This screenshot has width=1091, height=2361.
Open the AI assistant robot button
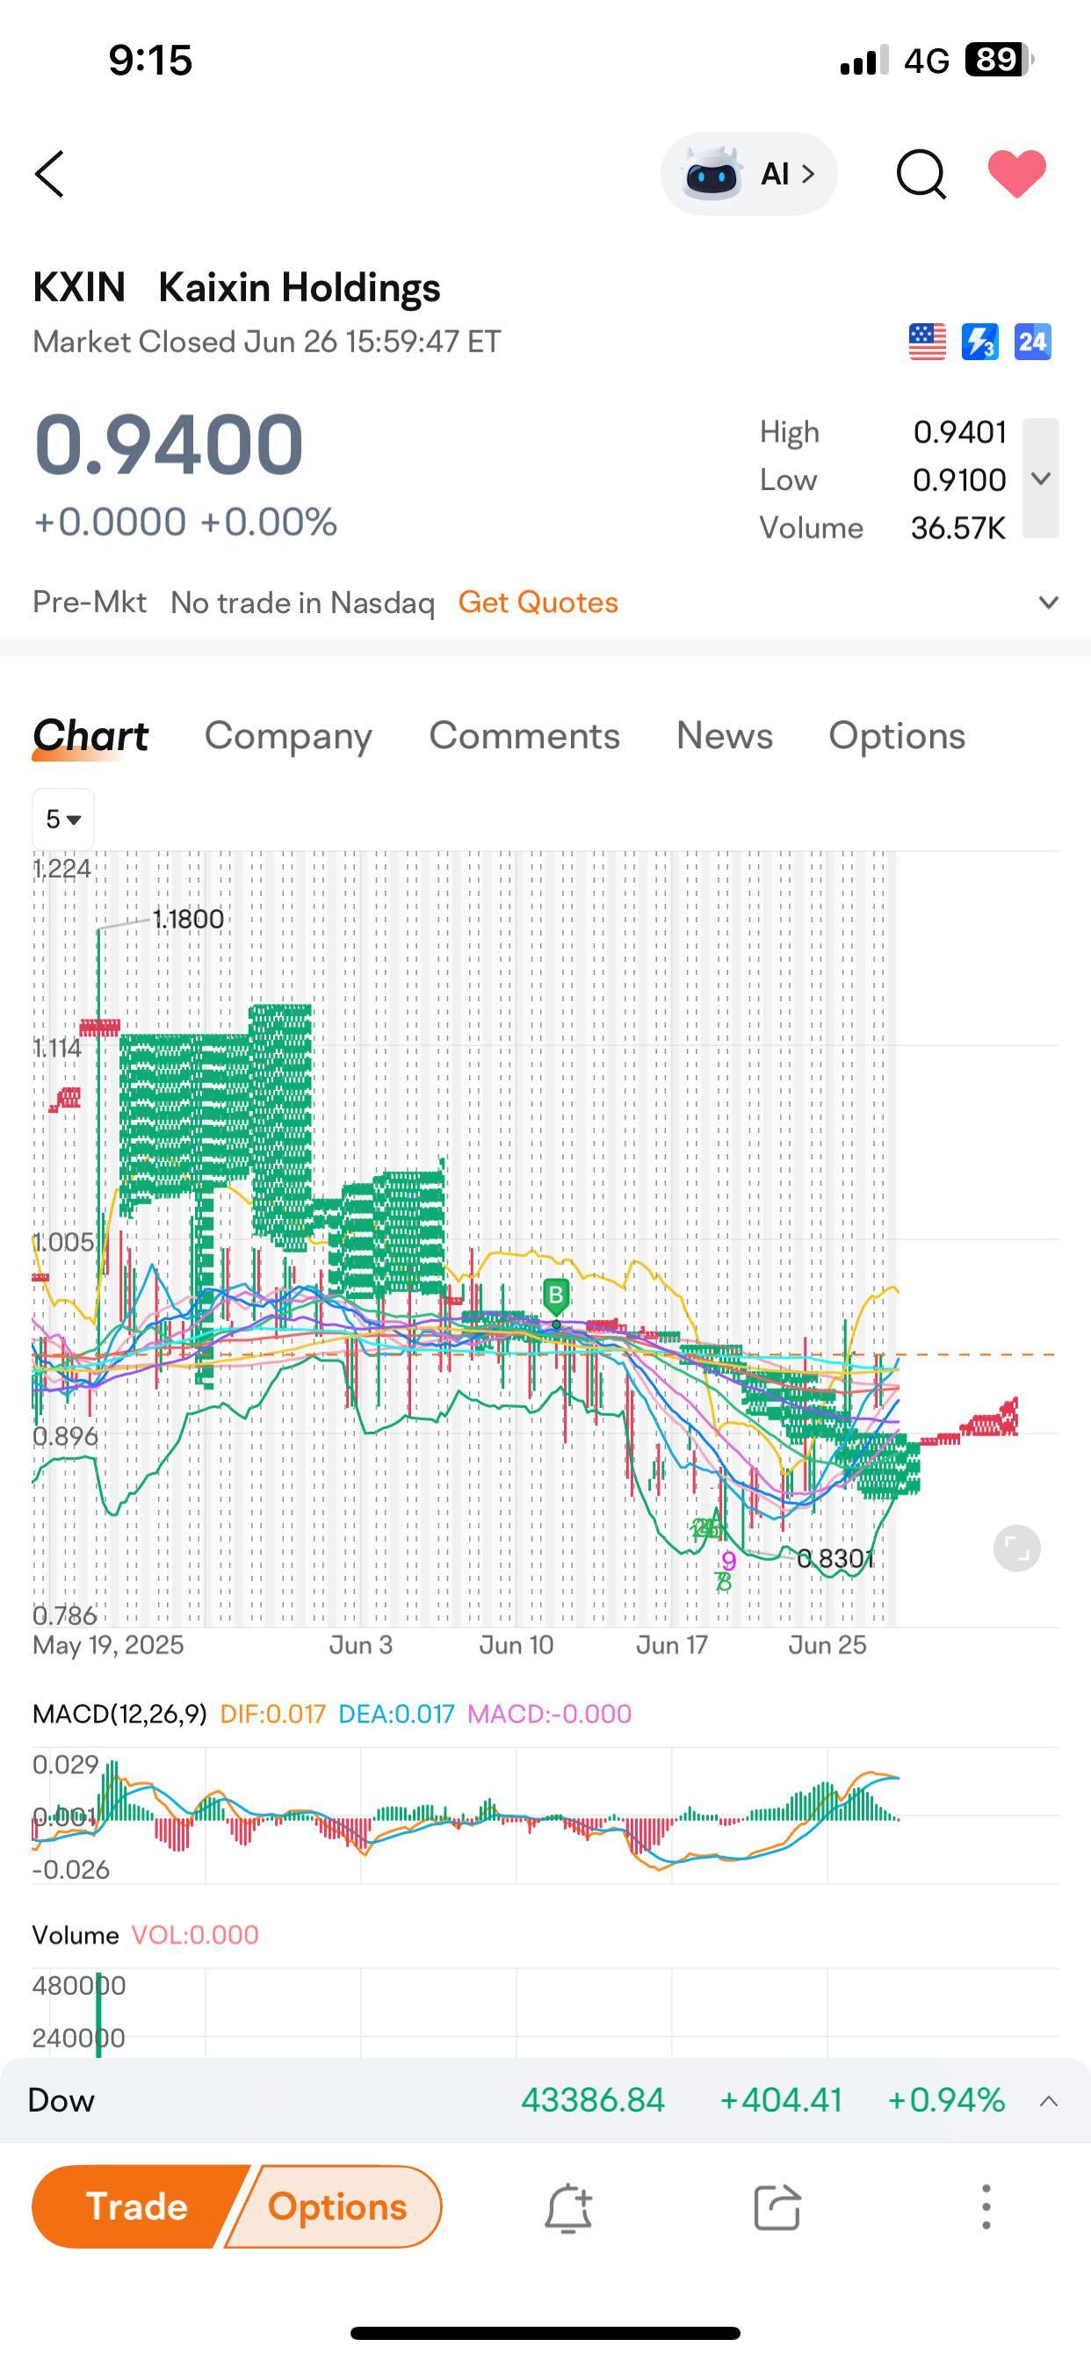[x=748, y=174]
